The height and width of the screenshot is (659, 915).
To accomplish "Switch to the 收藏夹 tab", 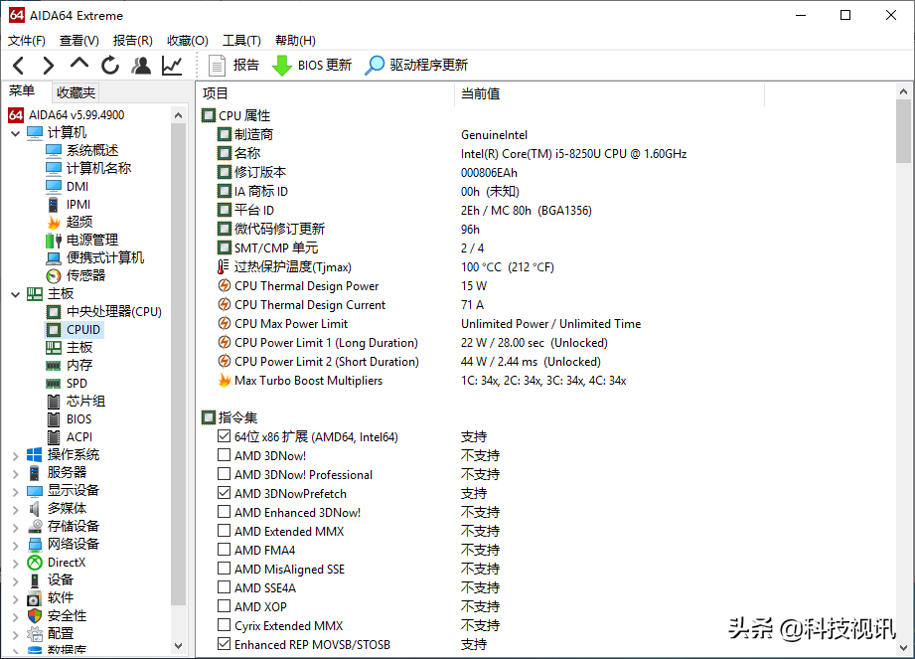I will click(76, 92).
